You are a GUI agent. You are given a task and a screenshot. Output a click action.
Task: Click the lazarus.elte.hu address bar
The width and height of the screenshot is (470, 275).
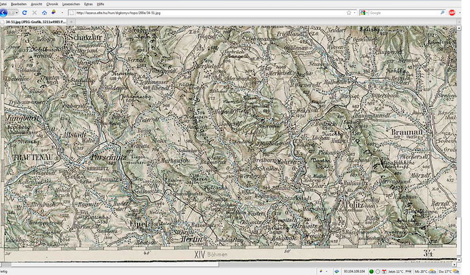click(204, 13)
